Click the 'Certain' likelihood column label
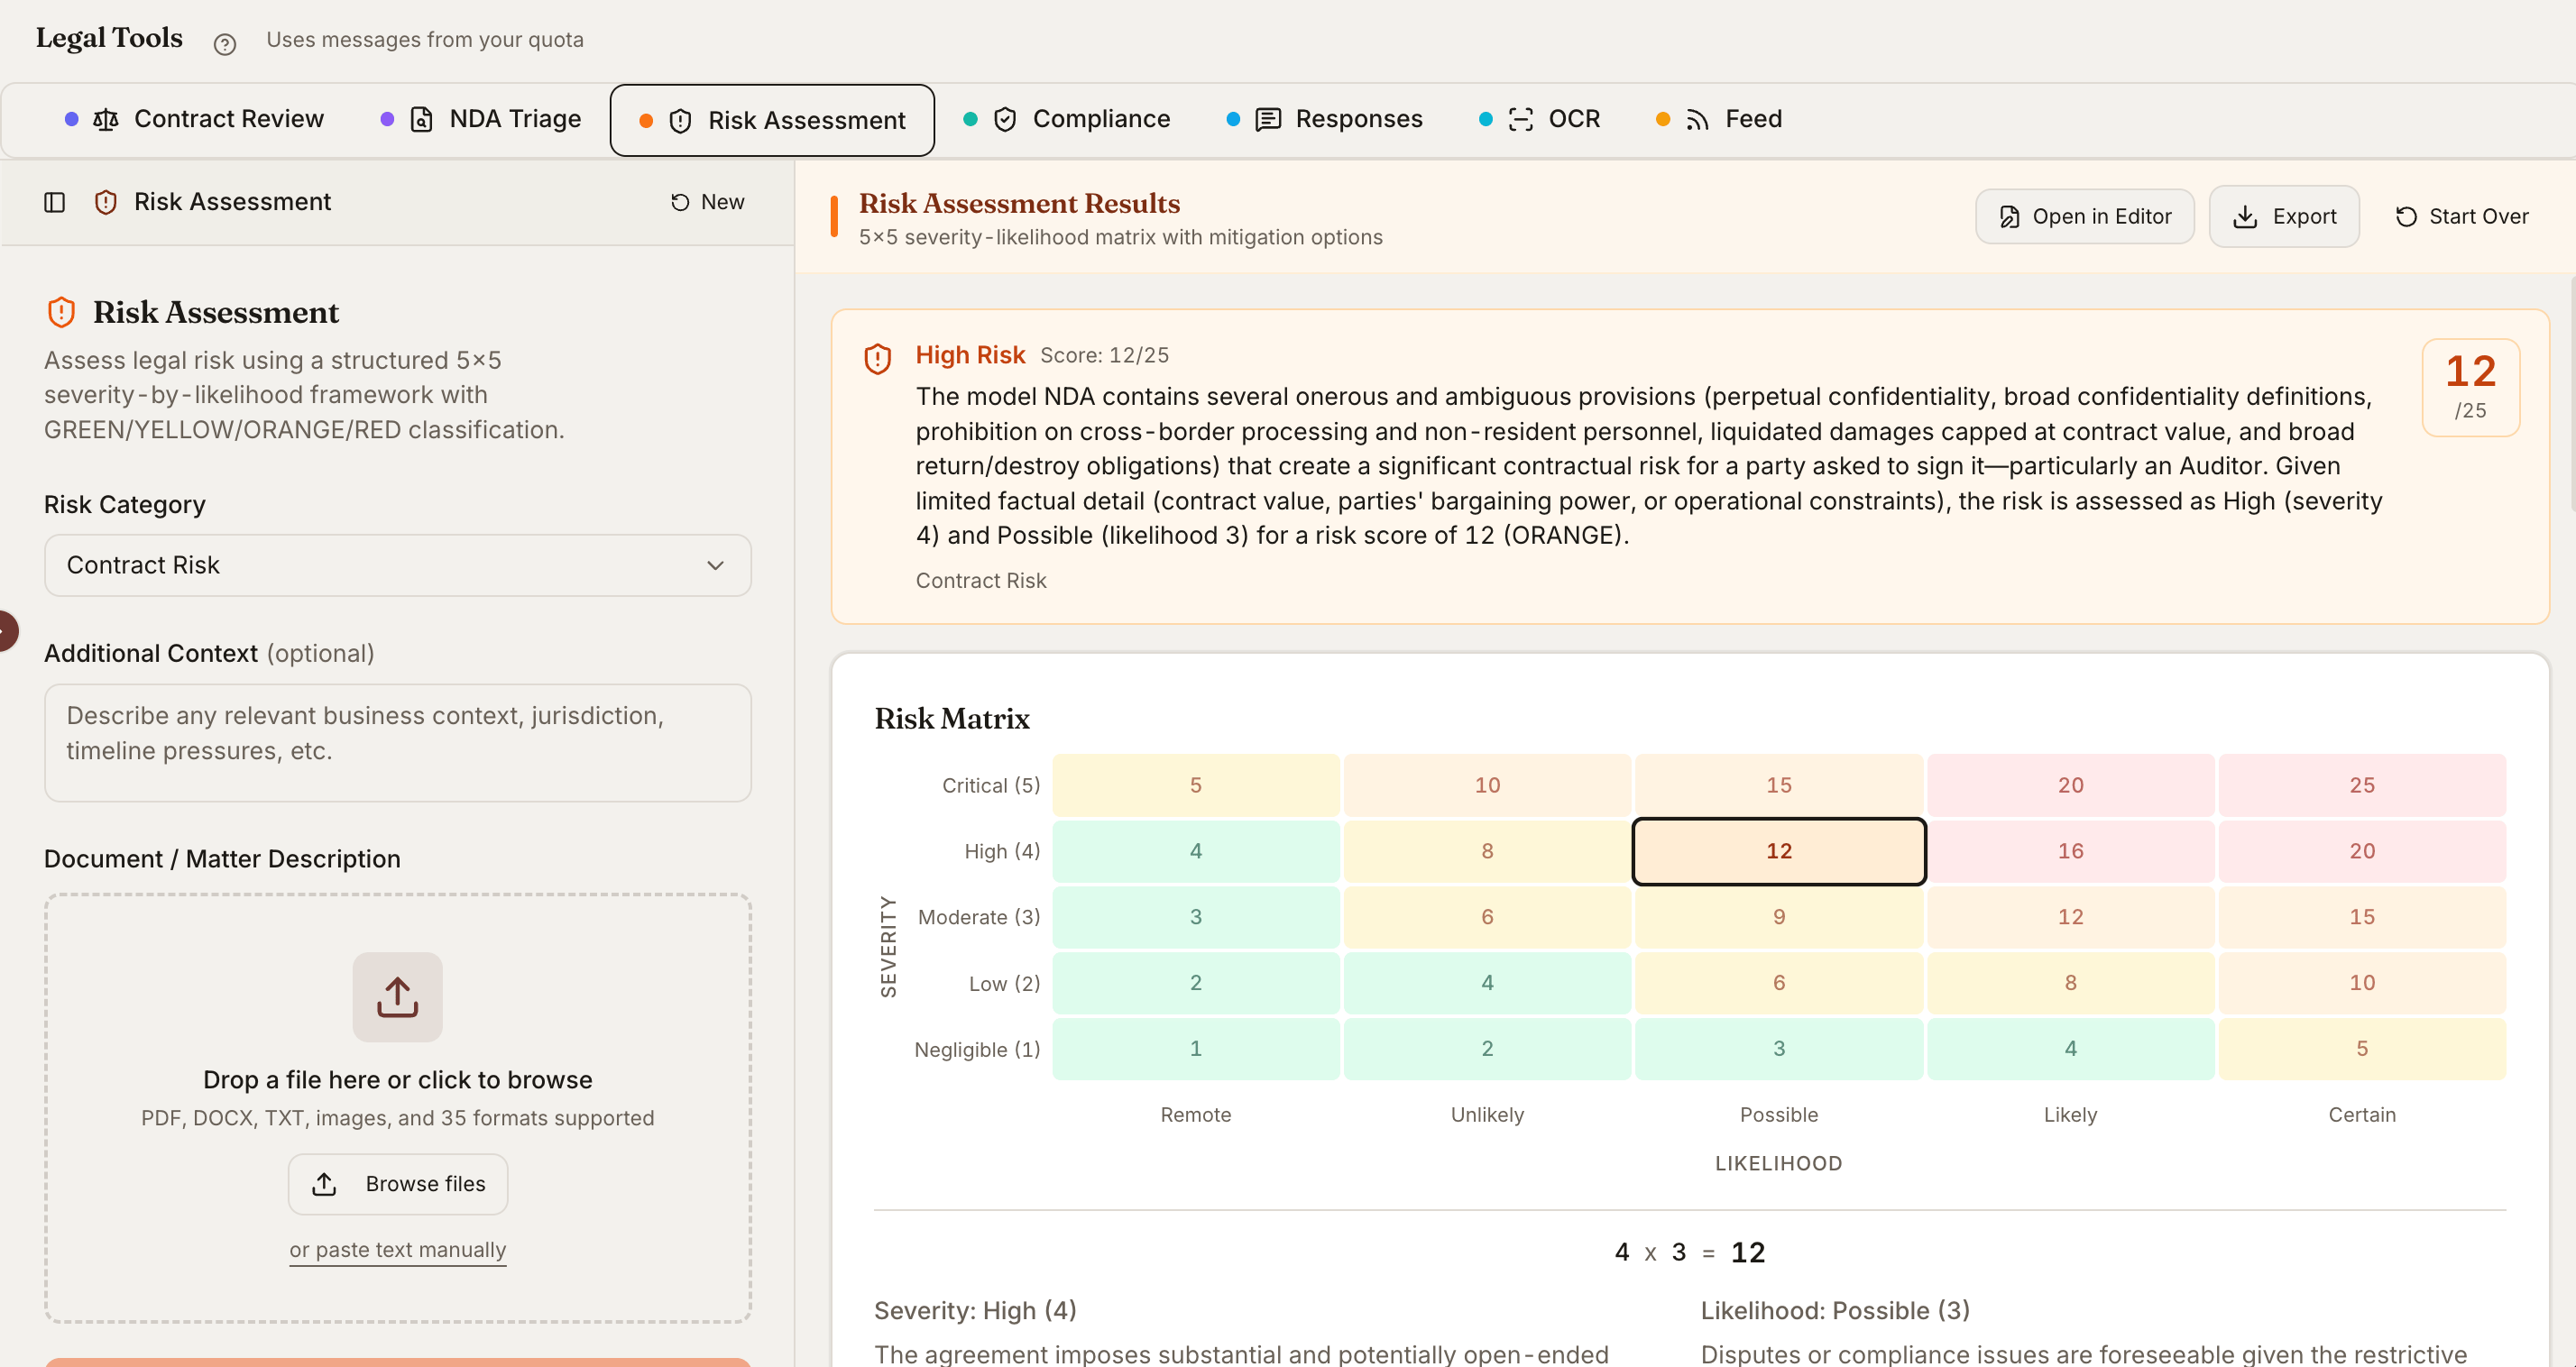This screenshot has height=1367, width=2576. point(2361,1114)
